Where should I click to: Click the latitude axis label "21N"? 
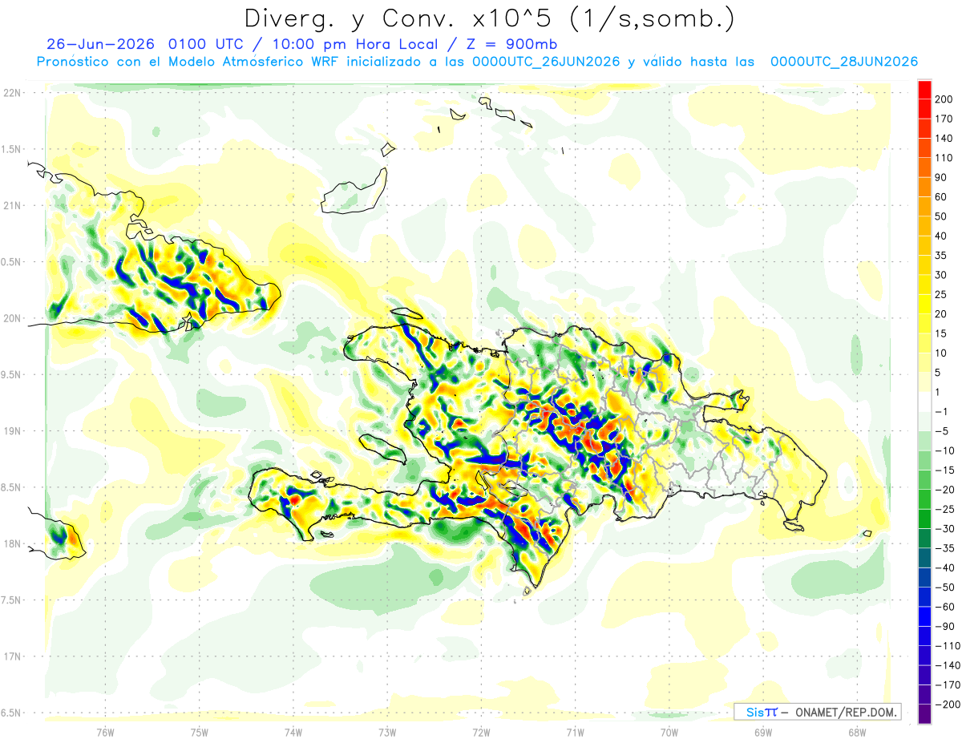coord(12,205)
